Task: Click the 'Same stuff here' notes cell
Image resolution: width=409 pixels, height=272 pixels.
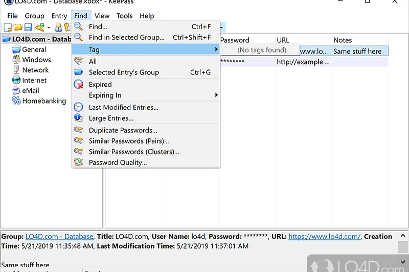Action: coord(360,51)
